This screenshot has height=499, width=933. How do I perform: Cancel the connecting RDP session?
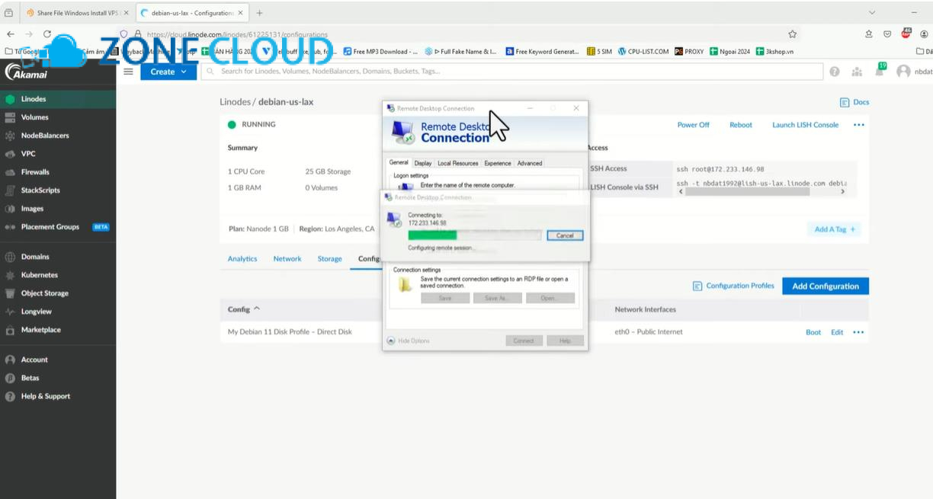pyautogui.click(x=565, y=235)
